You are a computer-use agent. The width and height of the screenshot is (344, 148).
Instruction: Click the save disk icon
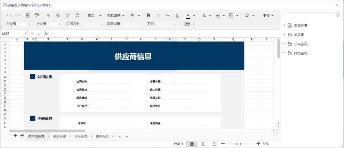click(28, 16)
